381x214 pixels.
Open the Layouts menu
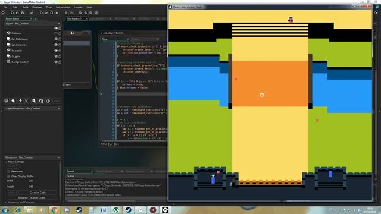[78, 7]
